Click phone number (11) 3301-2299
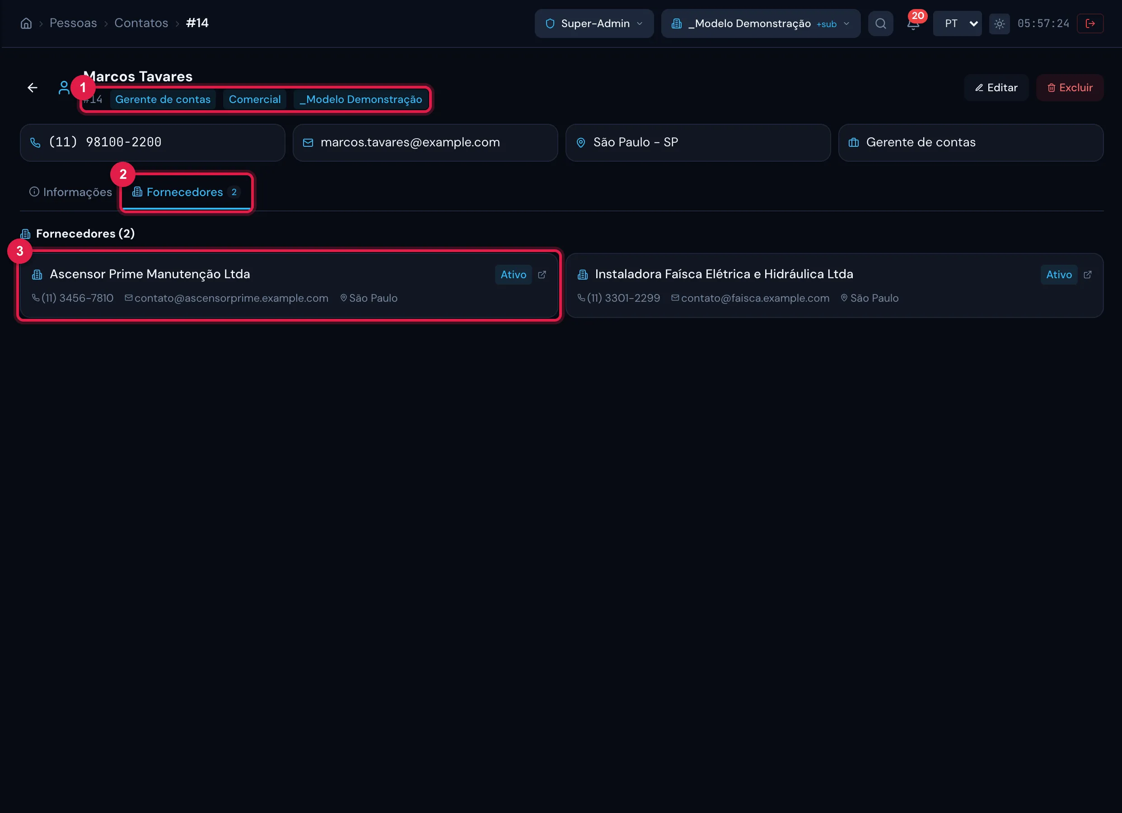The height and width of the screenshot is (813, 1122). coord(623,298)
